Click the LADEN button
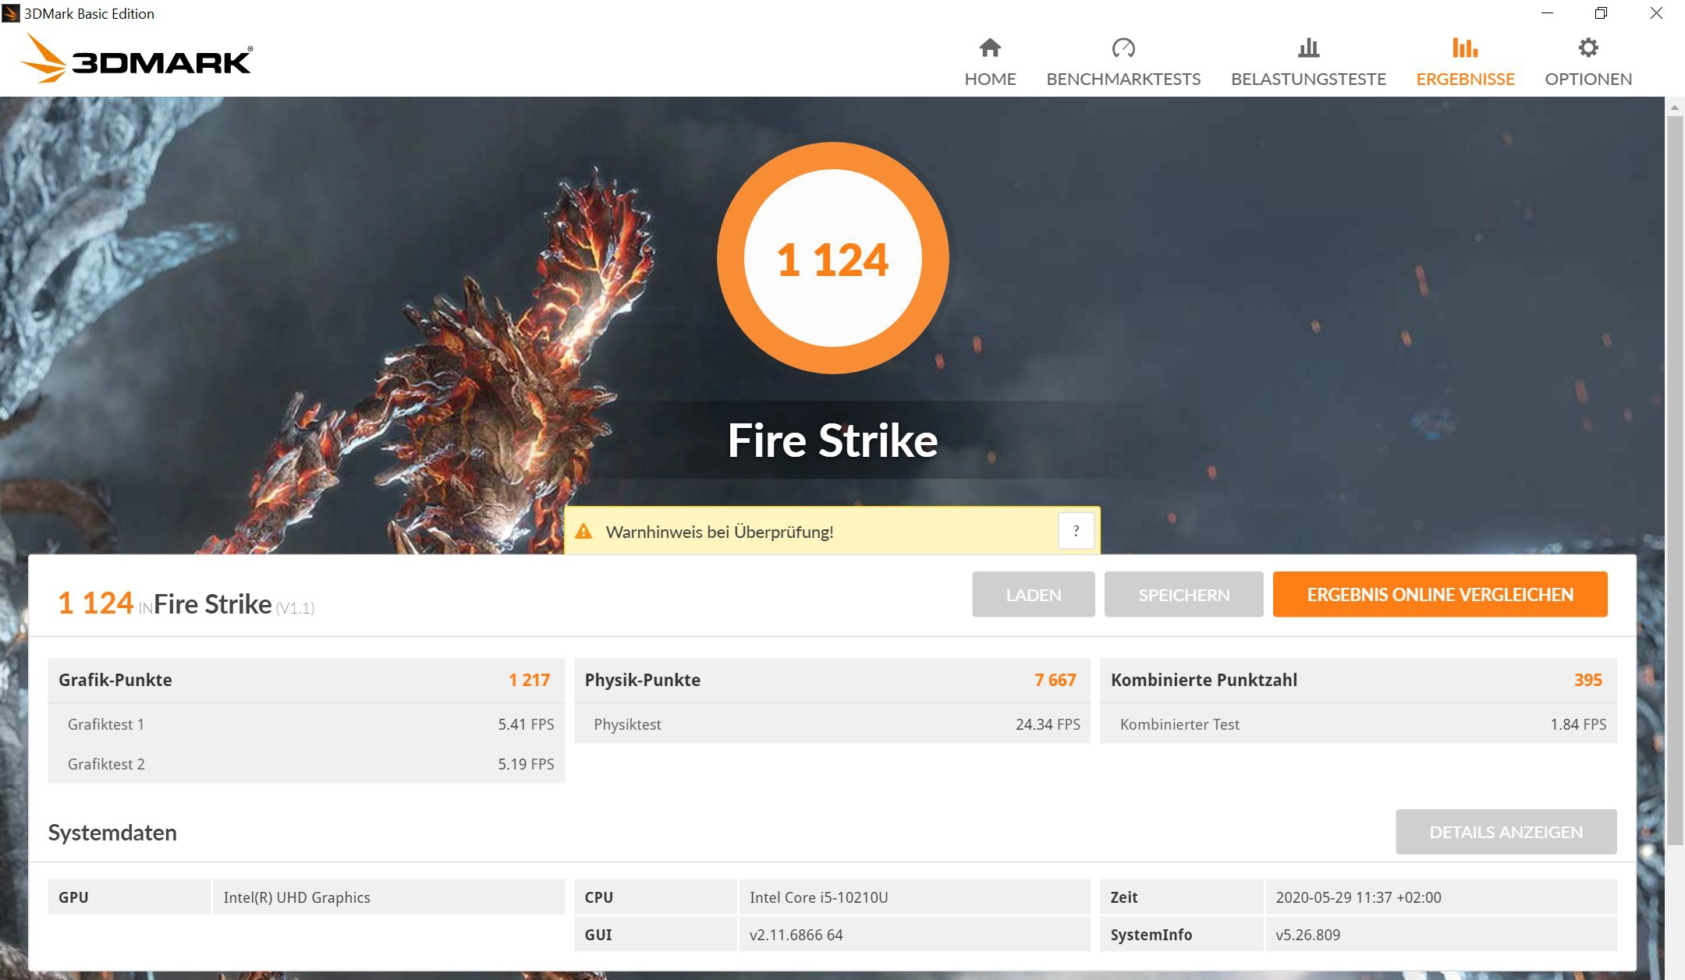The width and height of the screenshot is (1685, 980). tap(1034, 595)
